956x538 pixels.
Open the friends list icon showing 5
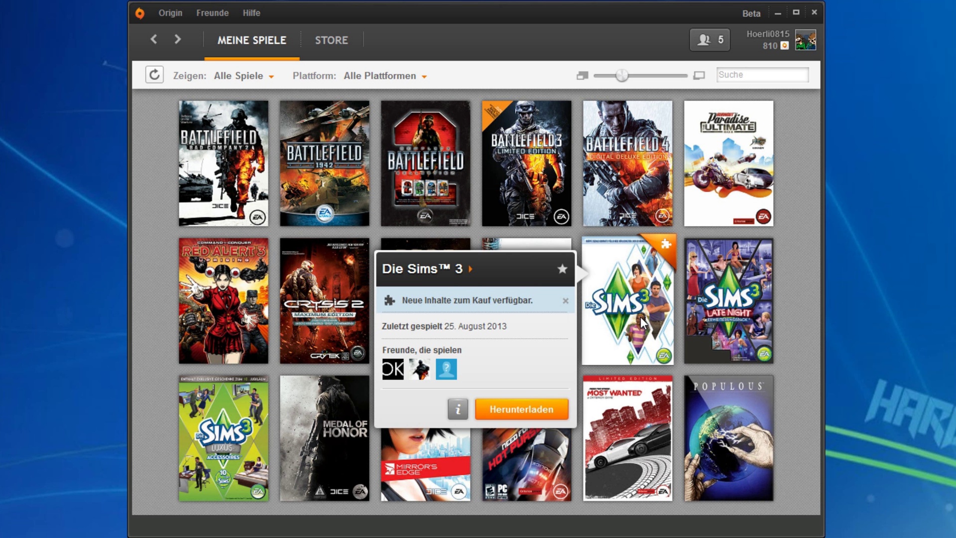[x=710, y=40]
